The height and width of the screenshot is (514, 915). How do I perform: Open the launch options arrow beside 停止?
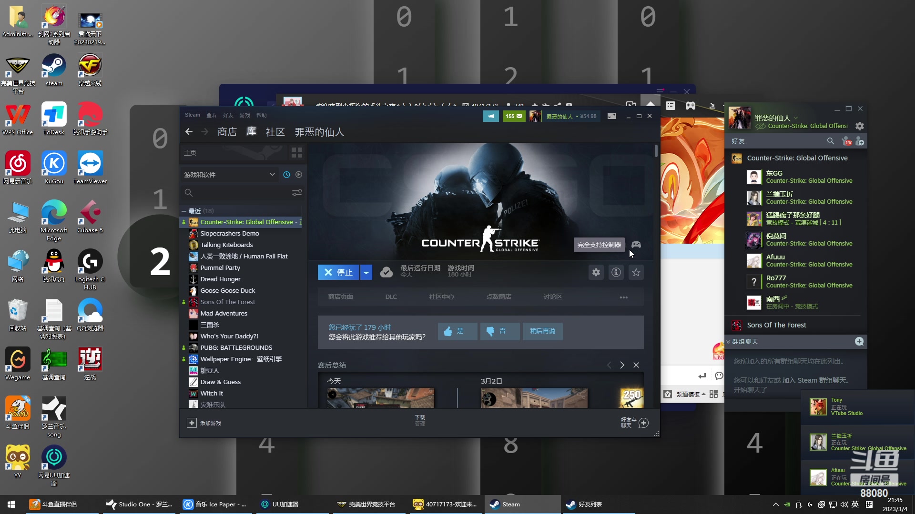tap(366, 272)
